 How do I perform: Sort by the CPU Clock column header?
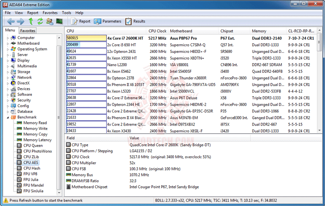(x=158, y=31)
